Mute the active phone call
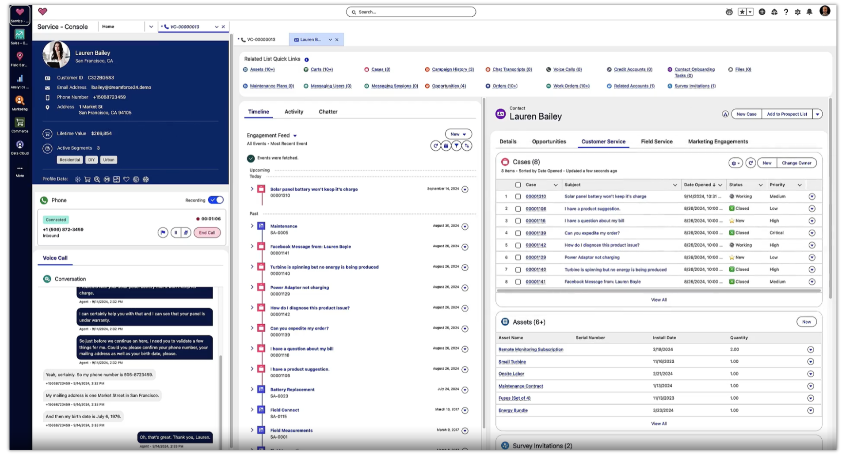The image size is (846, 455). 186,232
